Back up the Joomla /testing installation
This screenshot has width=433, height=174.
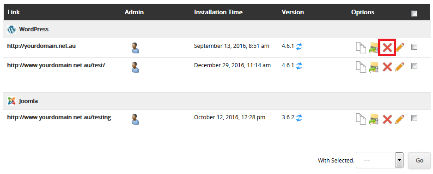pos(374,119)
